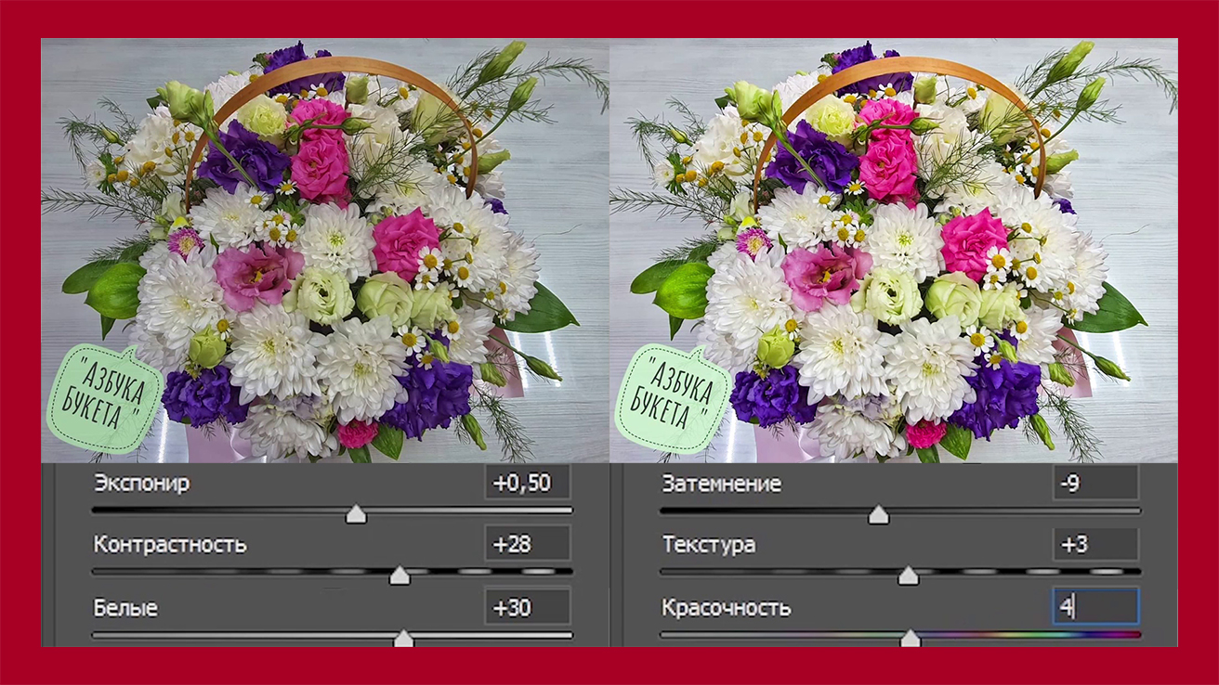Click the Экспонир slider handle
The width and height of the screenshot is (1219, 685).
pos(356,514)
